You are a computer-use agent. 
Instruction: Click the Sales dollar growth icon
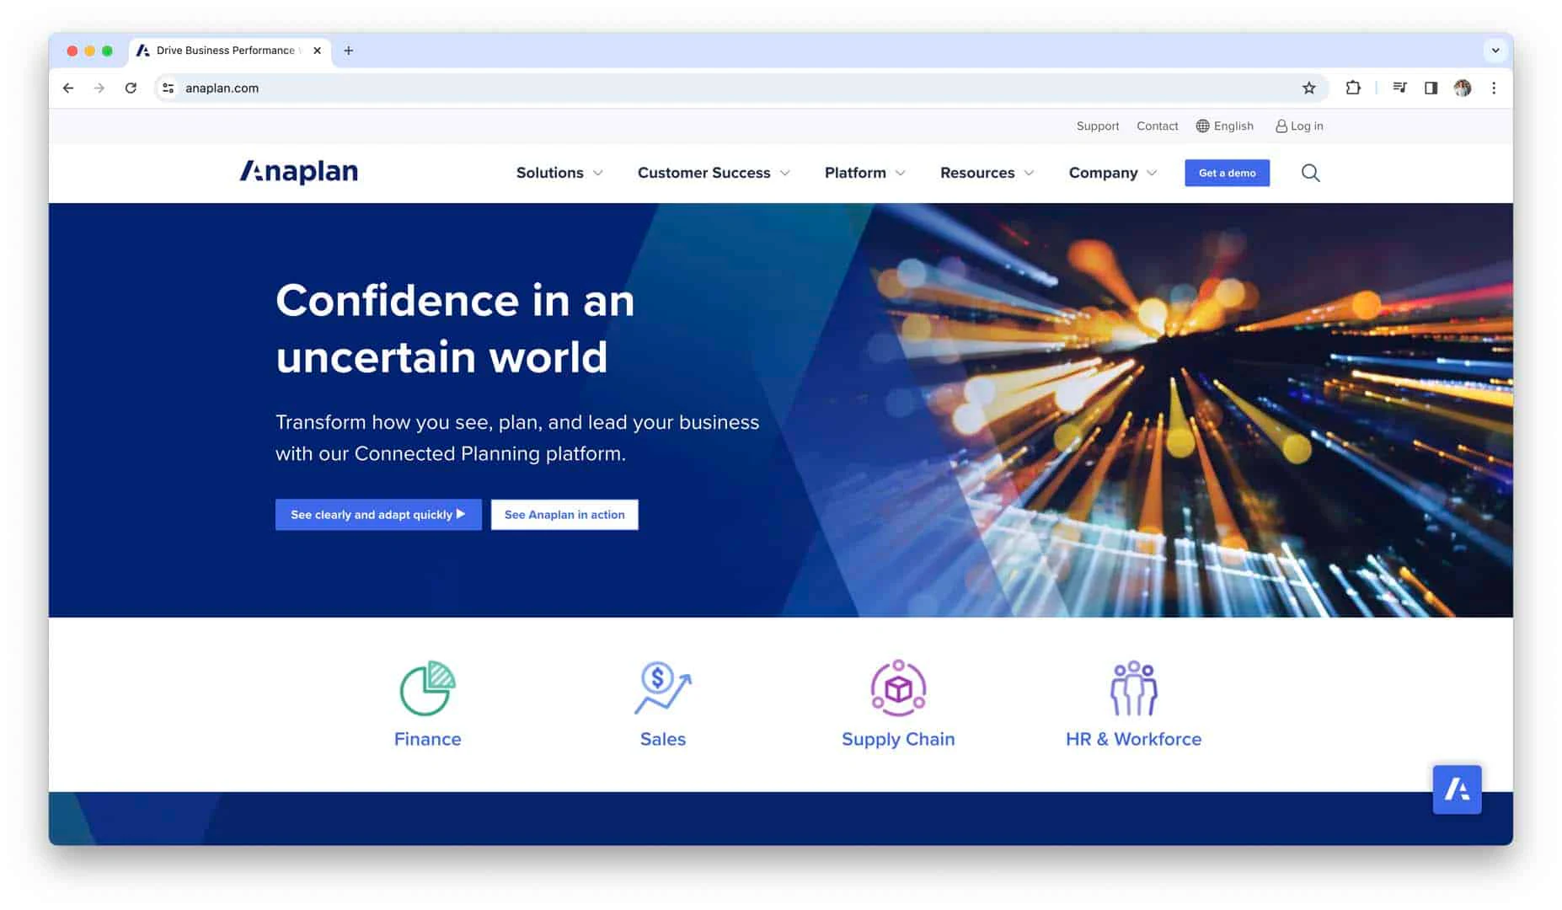(663, 688)
